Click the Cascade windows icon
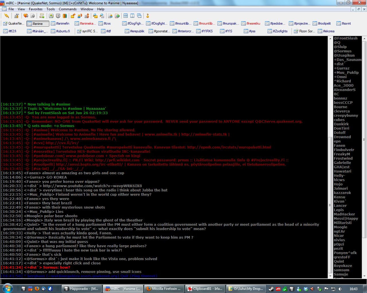The width and height of the screenshot is (367, 293). click(x=139, y=16)
